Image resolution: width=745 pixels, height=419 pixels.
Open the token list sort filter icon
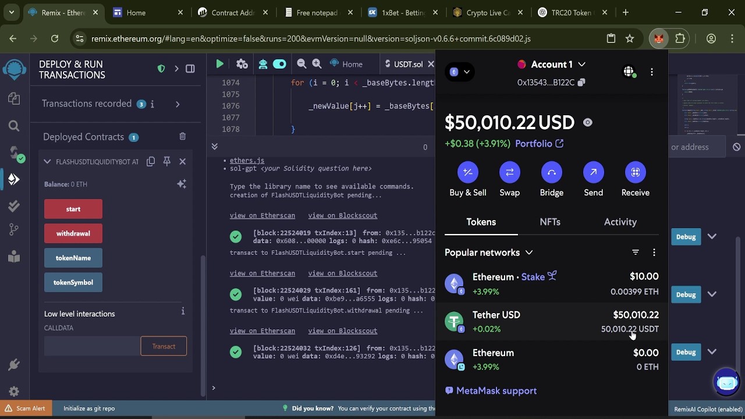(x=636, y=253)
